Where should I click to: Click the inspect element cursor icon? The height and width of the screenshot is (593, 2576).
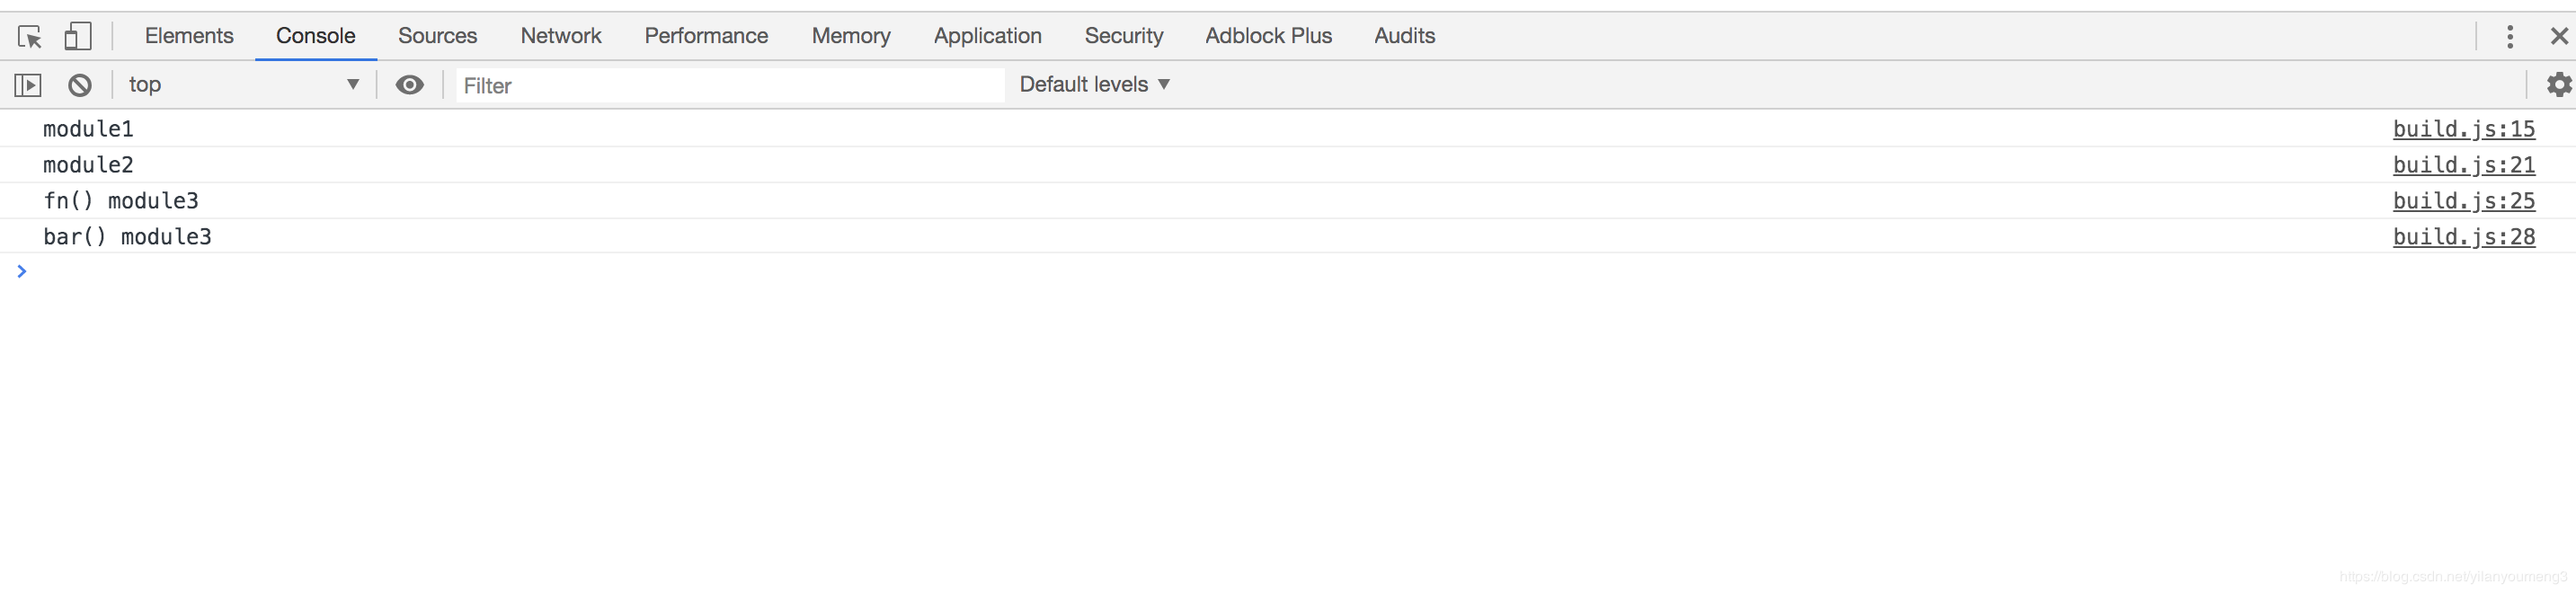coord(30,37)
